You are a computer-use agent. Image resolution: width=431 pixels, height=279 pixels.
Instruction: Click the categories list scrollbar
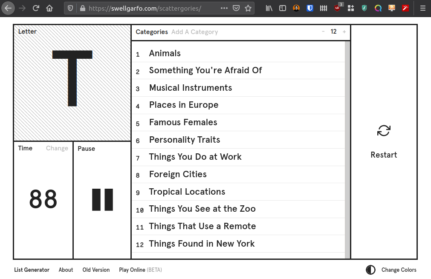[x=347, y=150]
